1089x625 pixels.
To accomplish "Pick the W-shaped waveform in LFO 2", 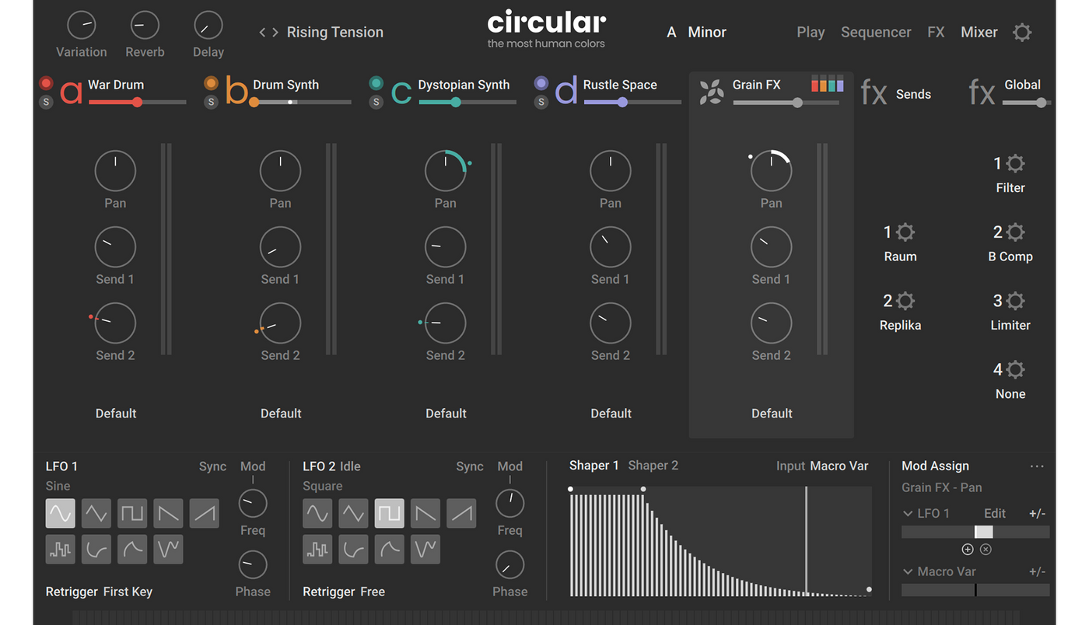I will [x=425, y=550].
